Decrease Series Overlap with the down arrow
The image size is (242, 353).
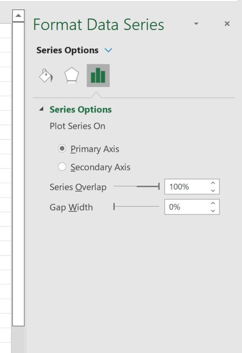(213, 191)
